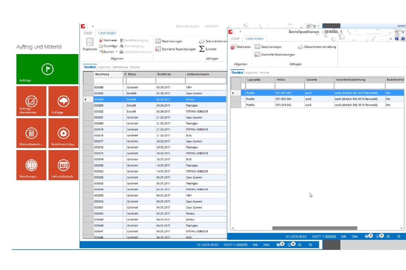Click printer icon in Bestellungen status bar

[310, 244]
